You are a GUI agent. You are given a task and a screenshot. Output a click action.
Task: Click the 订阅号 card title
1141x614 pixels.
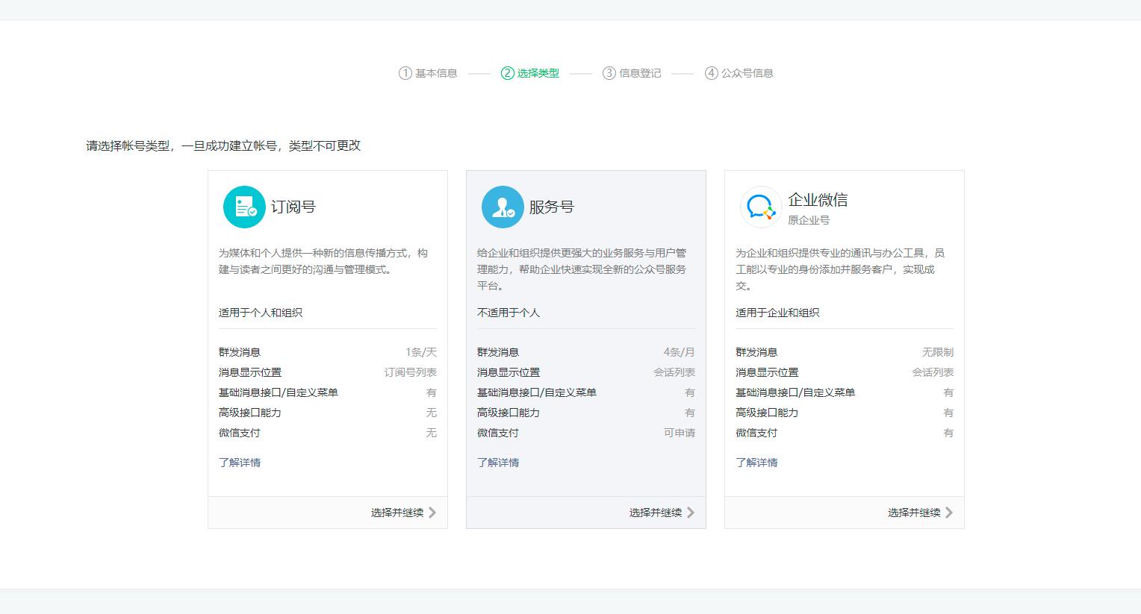click(x=293, y=207)
